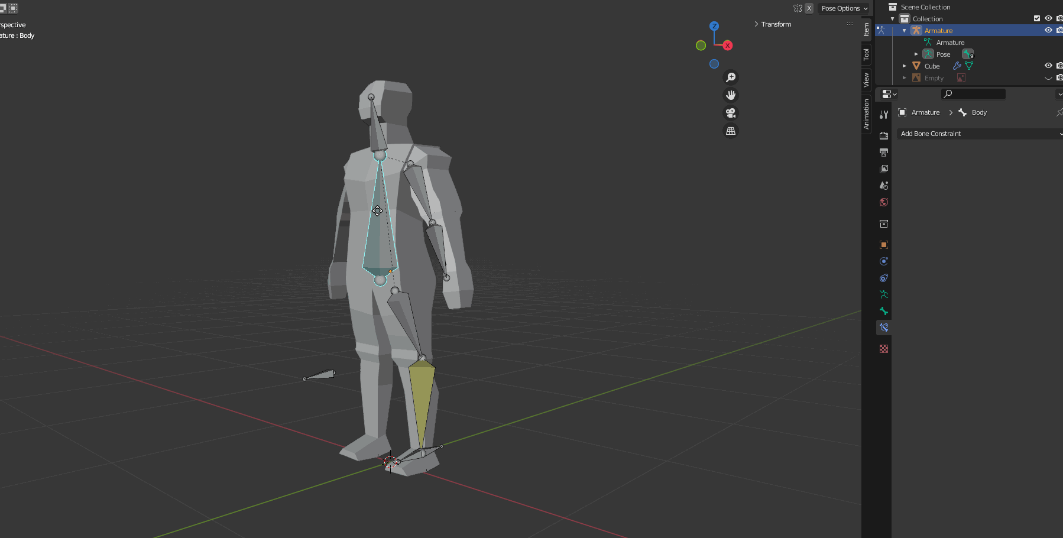
Task: Hide the Armature object with its eye icon
Action: pyautogui.click(x=1048, y=30)
